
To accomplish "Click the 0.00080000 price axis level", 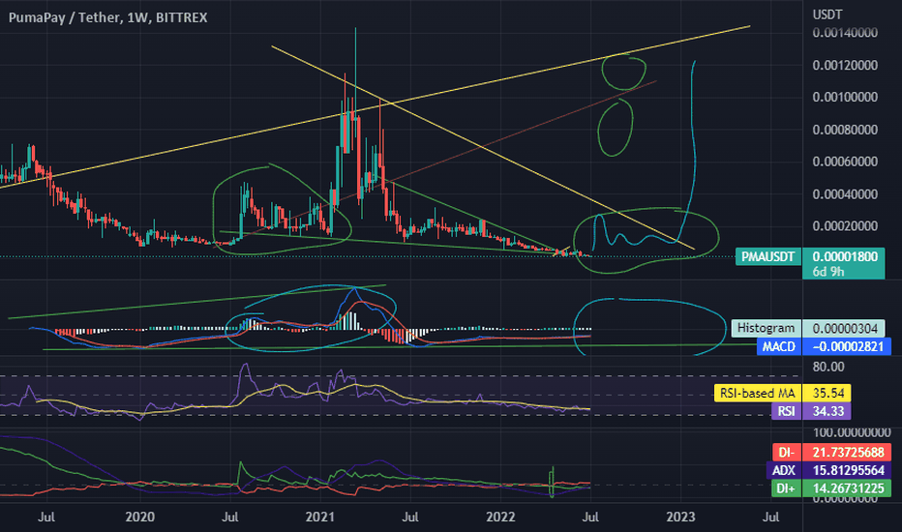I will click(x=845, y=130).
